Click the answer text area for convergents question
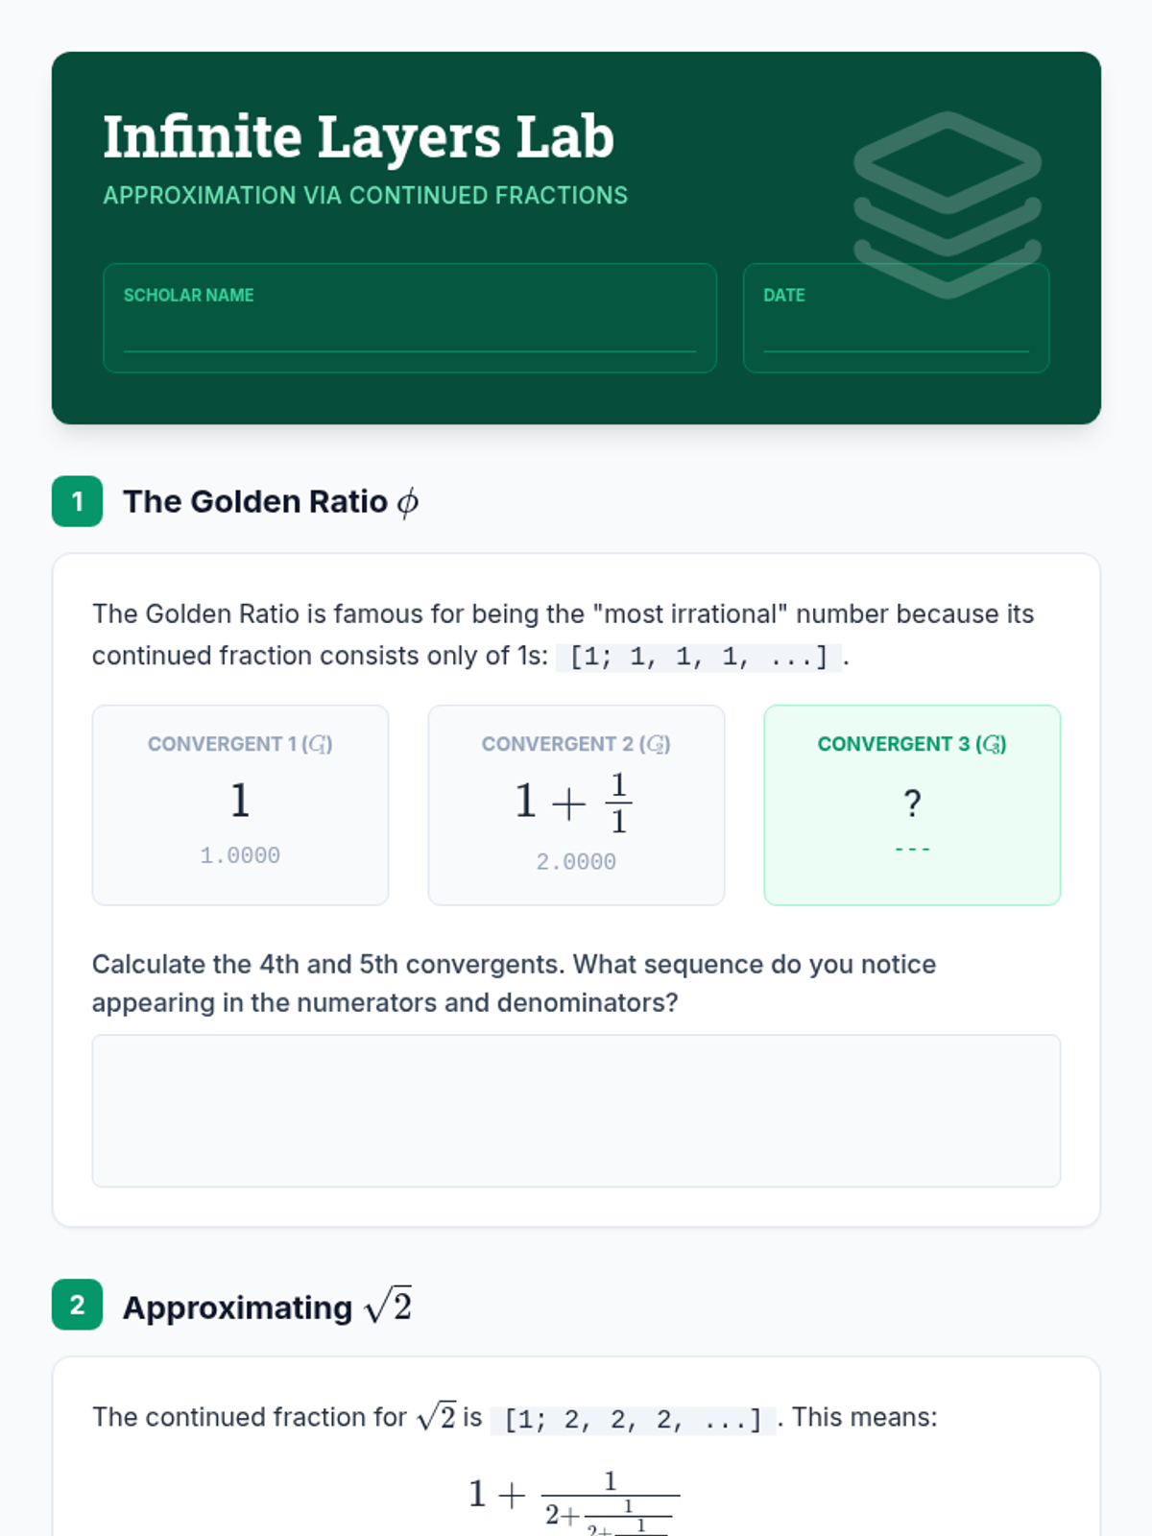Viewport: 1152px width, 1536px height. [576, 1110]
